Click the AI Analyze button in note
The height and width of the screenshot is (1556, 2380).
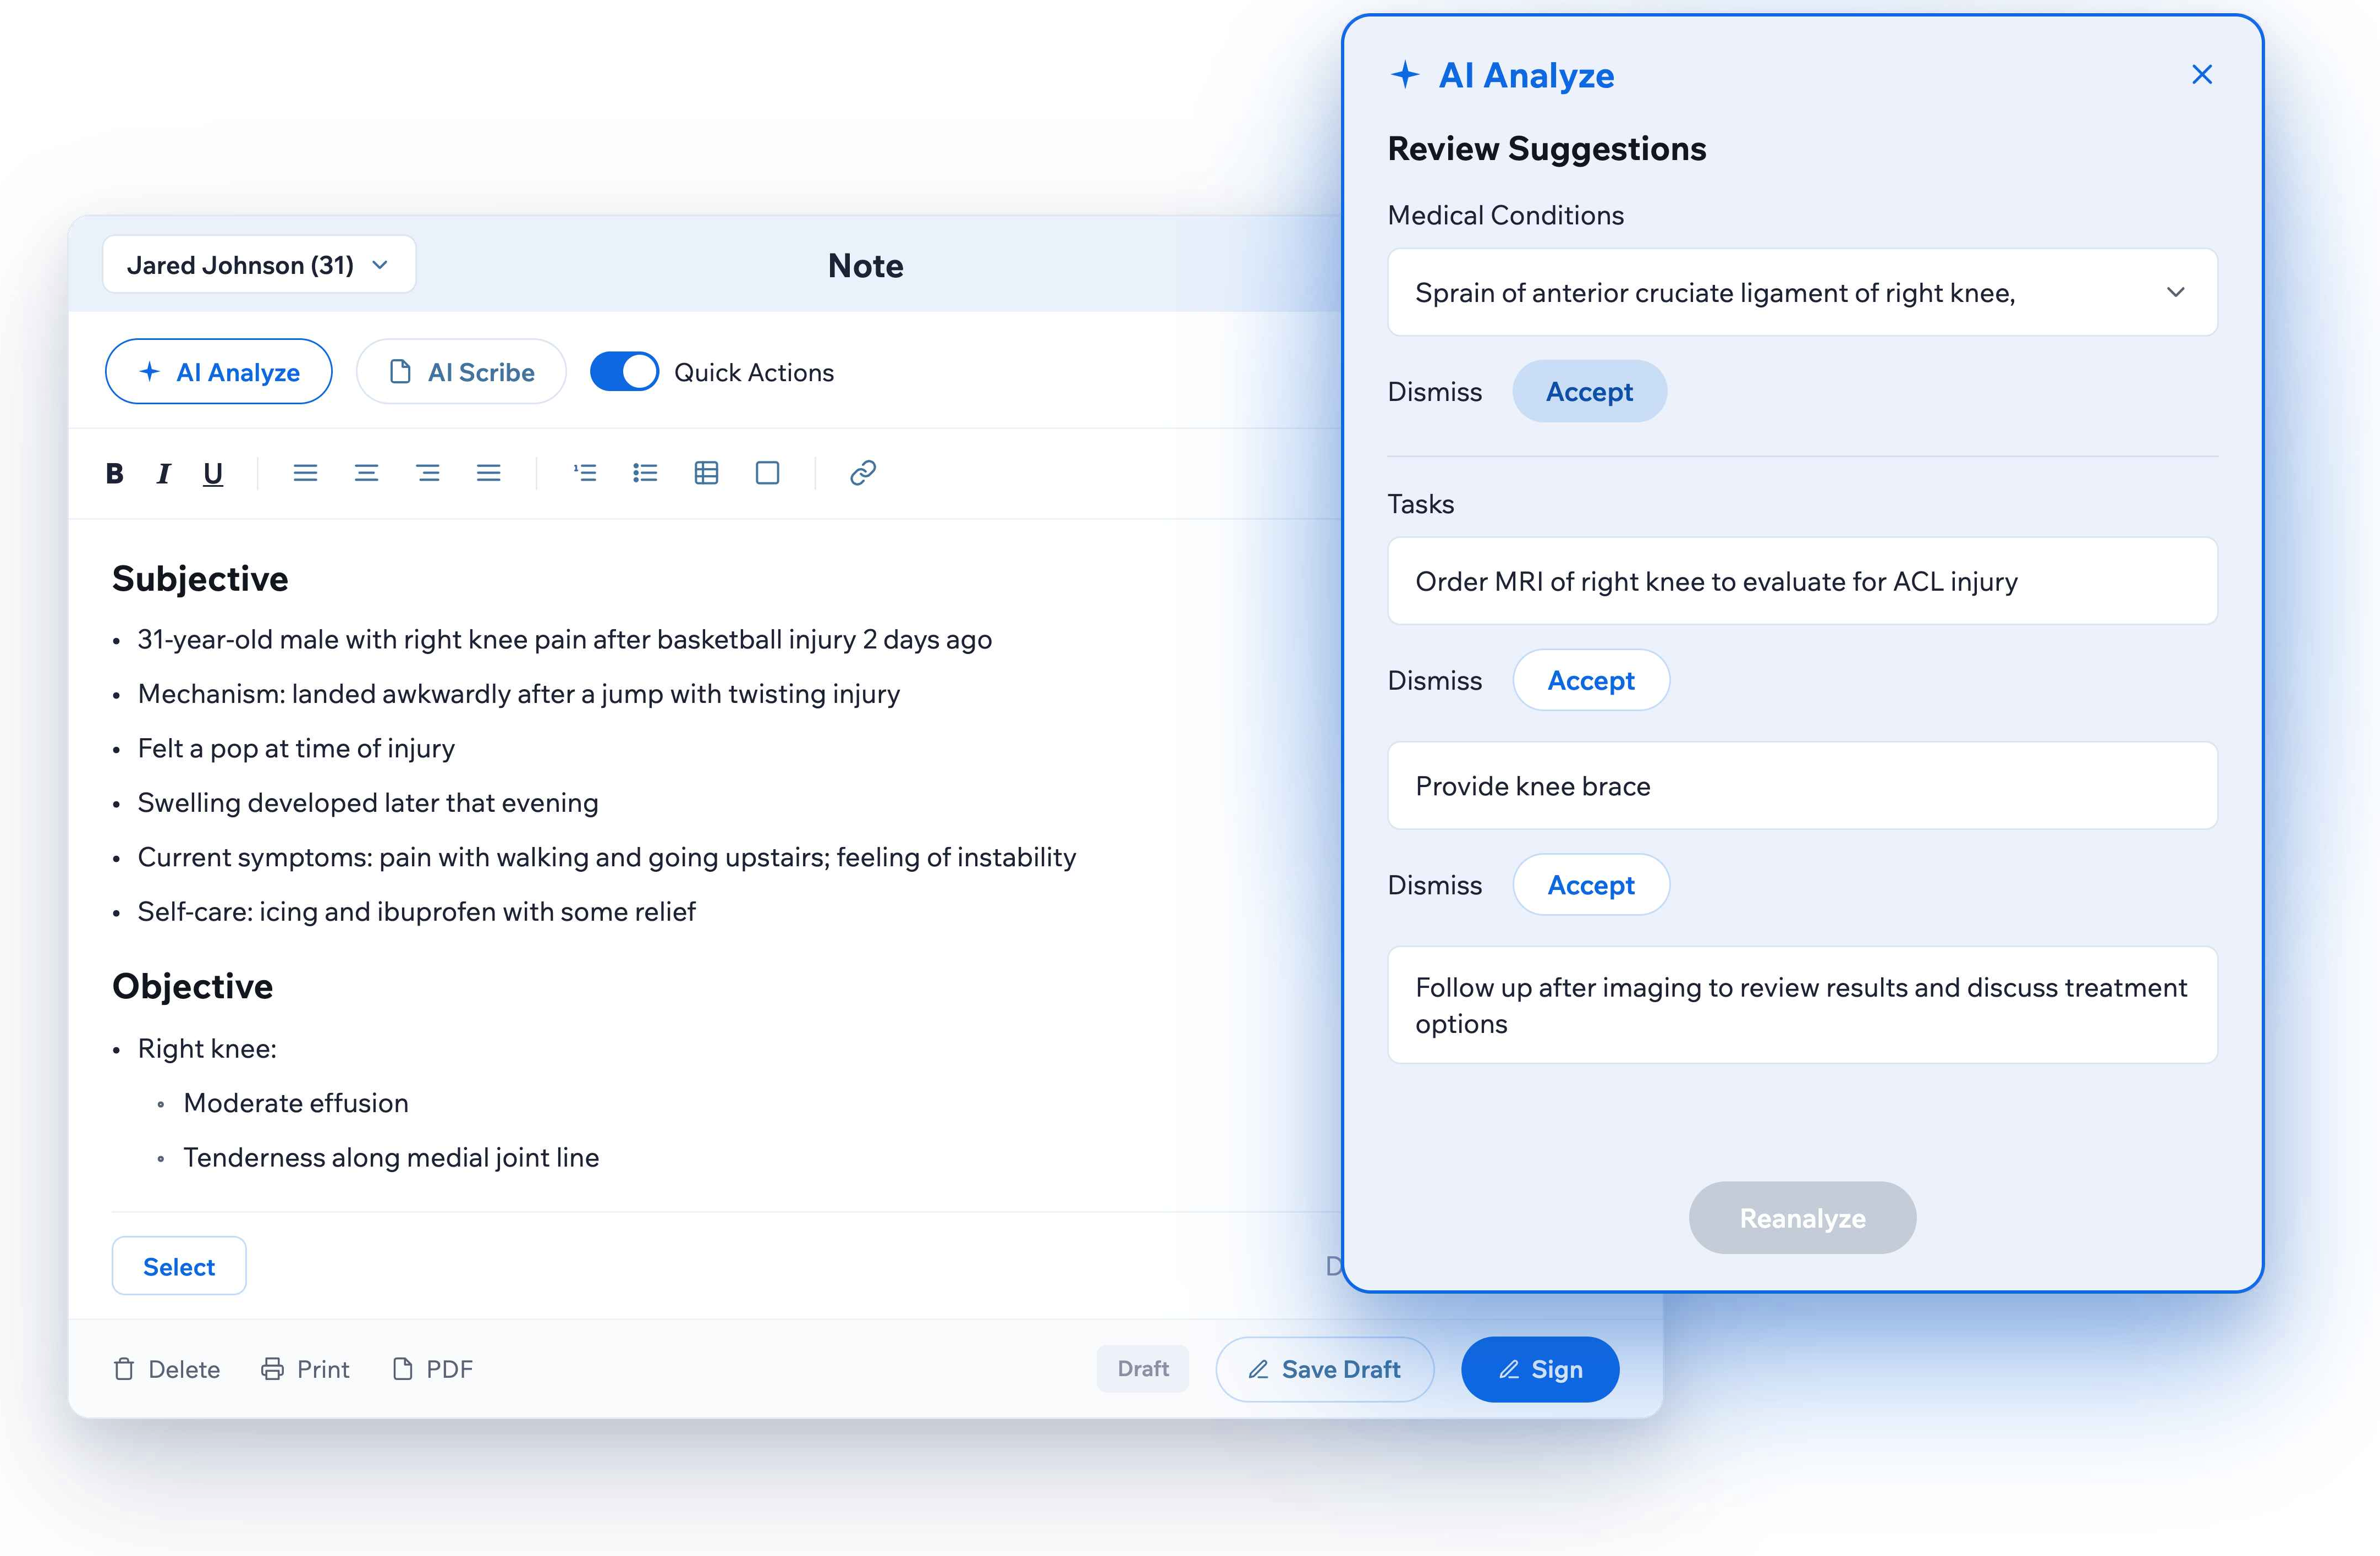[x=219, y=372]
